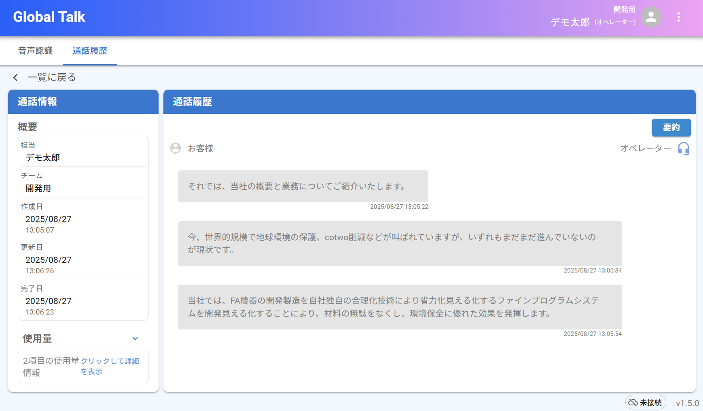
Task: Click the operator headset icon
Action: (x=683, y=149)
